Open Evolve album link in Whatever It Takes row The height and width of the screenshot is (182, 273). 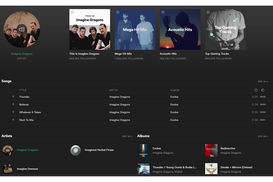click(174, 112)
